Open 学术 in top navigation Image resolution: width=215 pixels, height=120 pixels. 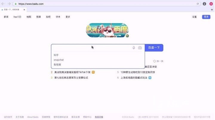pos(58,17)
